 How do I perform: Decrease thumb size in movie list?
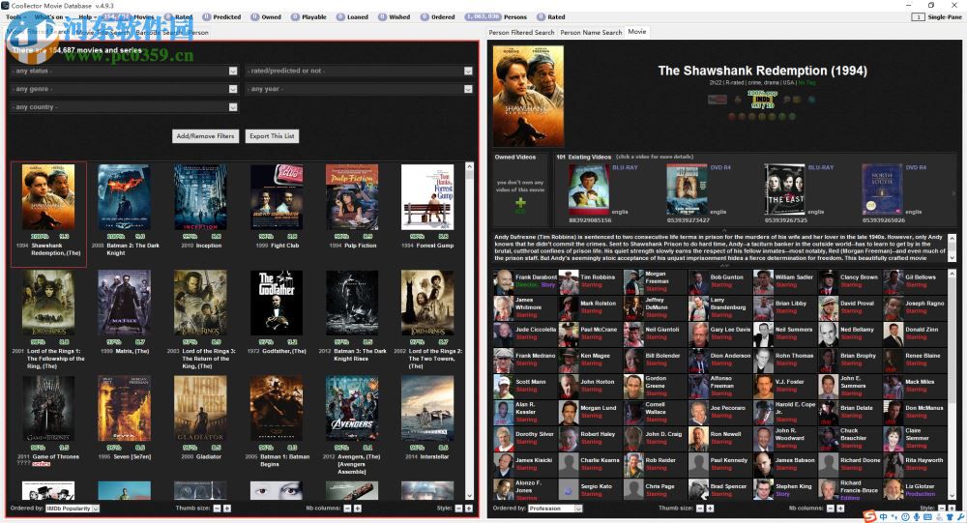click(217, 508)
